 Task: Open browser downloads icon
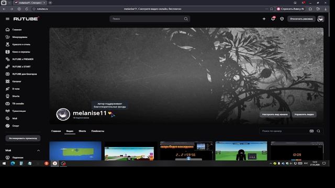[x=326, y=9]
